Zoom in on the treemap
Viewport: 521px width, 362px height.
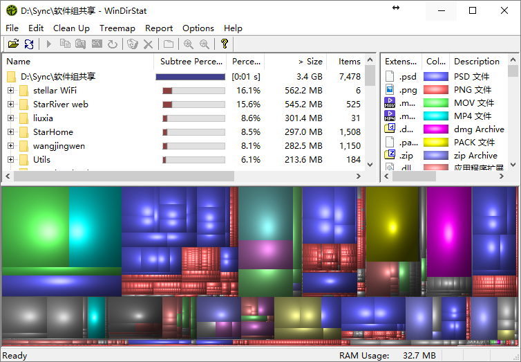188,44
